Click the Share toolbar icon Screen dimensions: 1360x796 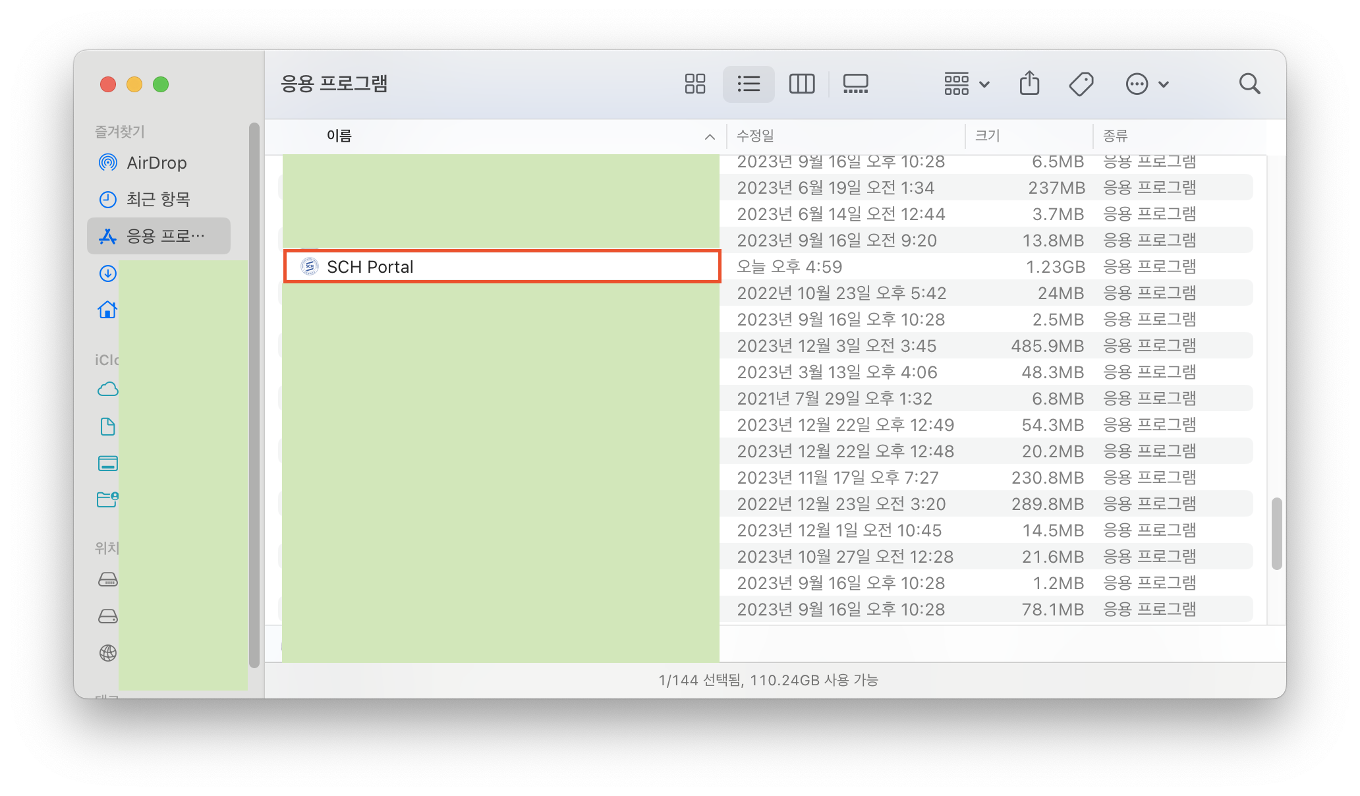click(x=1029, y=84)
